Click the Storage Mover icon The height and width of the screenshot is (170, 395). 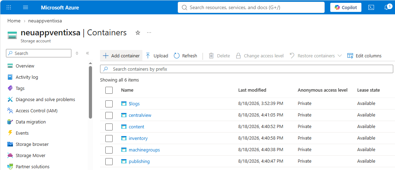[10, 155]
